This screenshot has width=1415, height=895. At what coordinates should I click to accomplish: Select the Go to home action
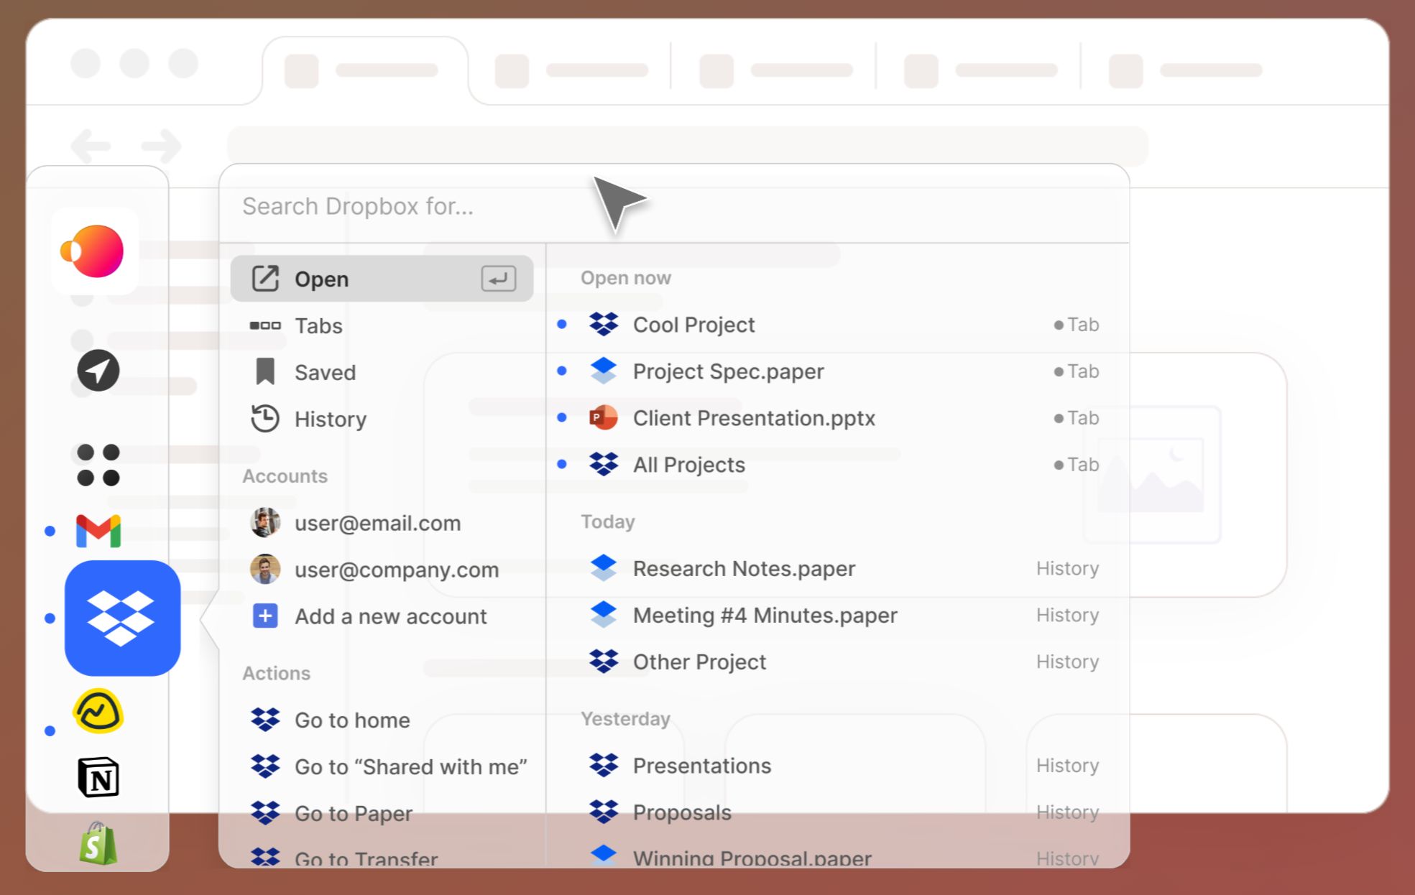351,720
